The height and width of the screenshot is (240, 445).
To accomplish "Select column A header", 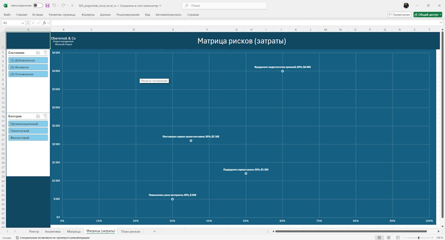I will (x=28, y=30).
